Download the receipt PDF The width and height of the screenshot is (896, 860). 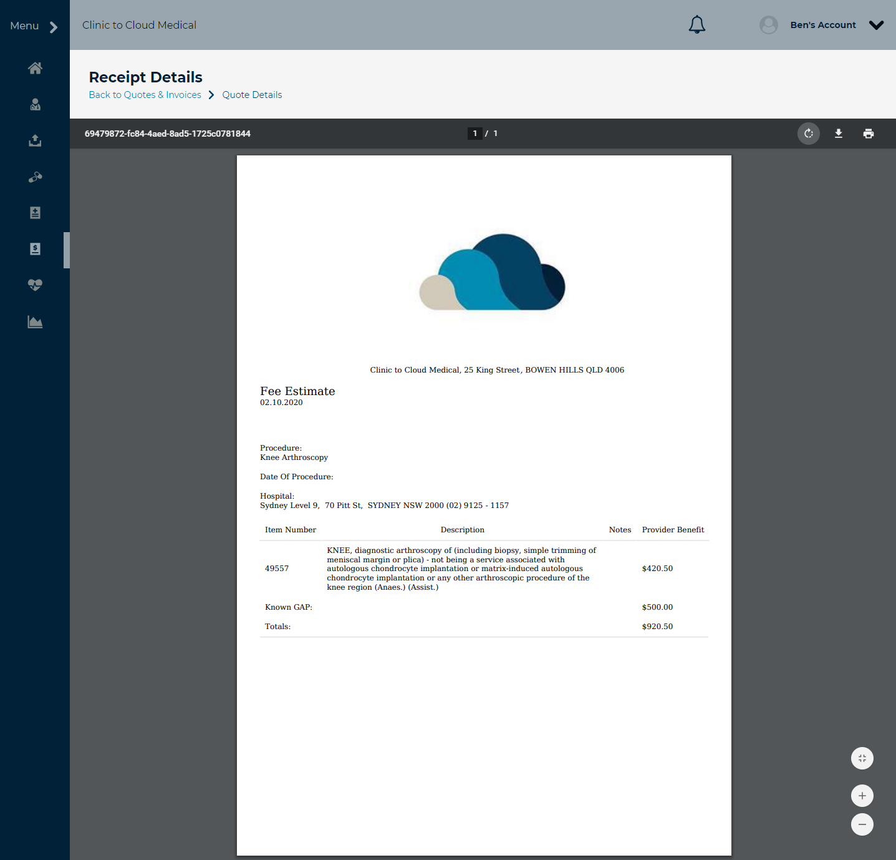[839, 134]
